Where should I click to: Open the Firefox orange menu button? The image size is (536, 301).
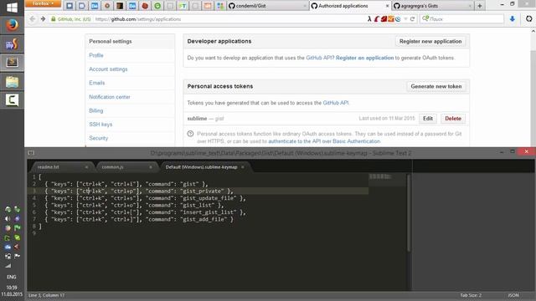point(43,3)
